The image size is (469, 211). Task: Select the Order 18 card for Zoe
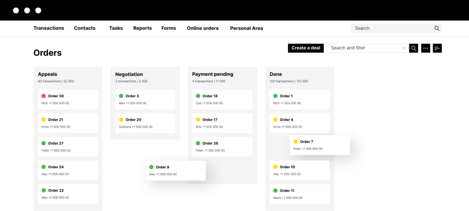pos(222,99)
